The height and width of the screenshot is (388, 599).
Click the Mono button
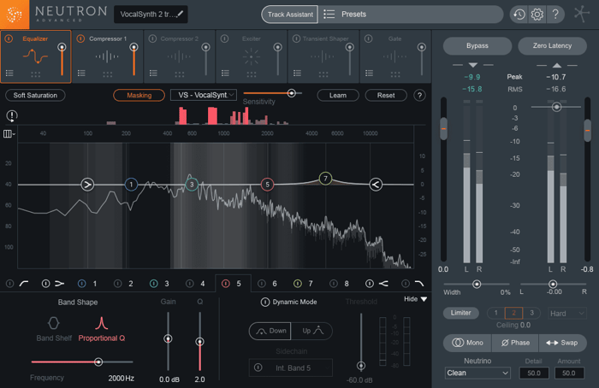(x=467, y=343)
